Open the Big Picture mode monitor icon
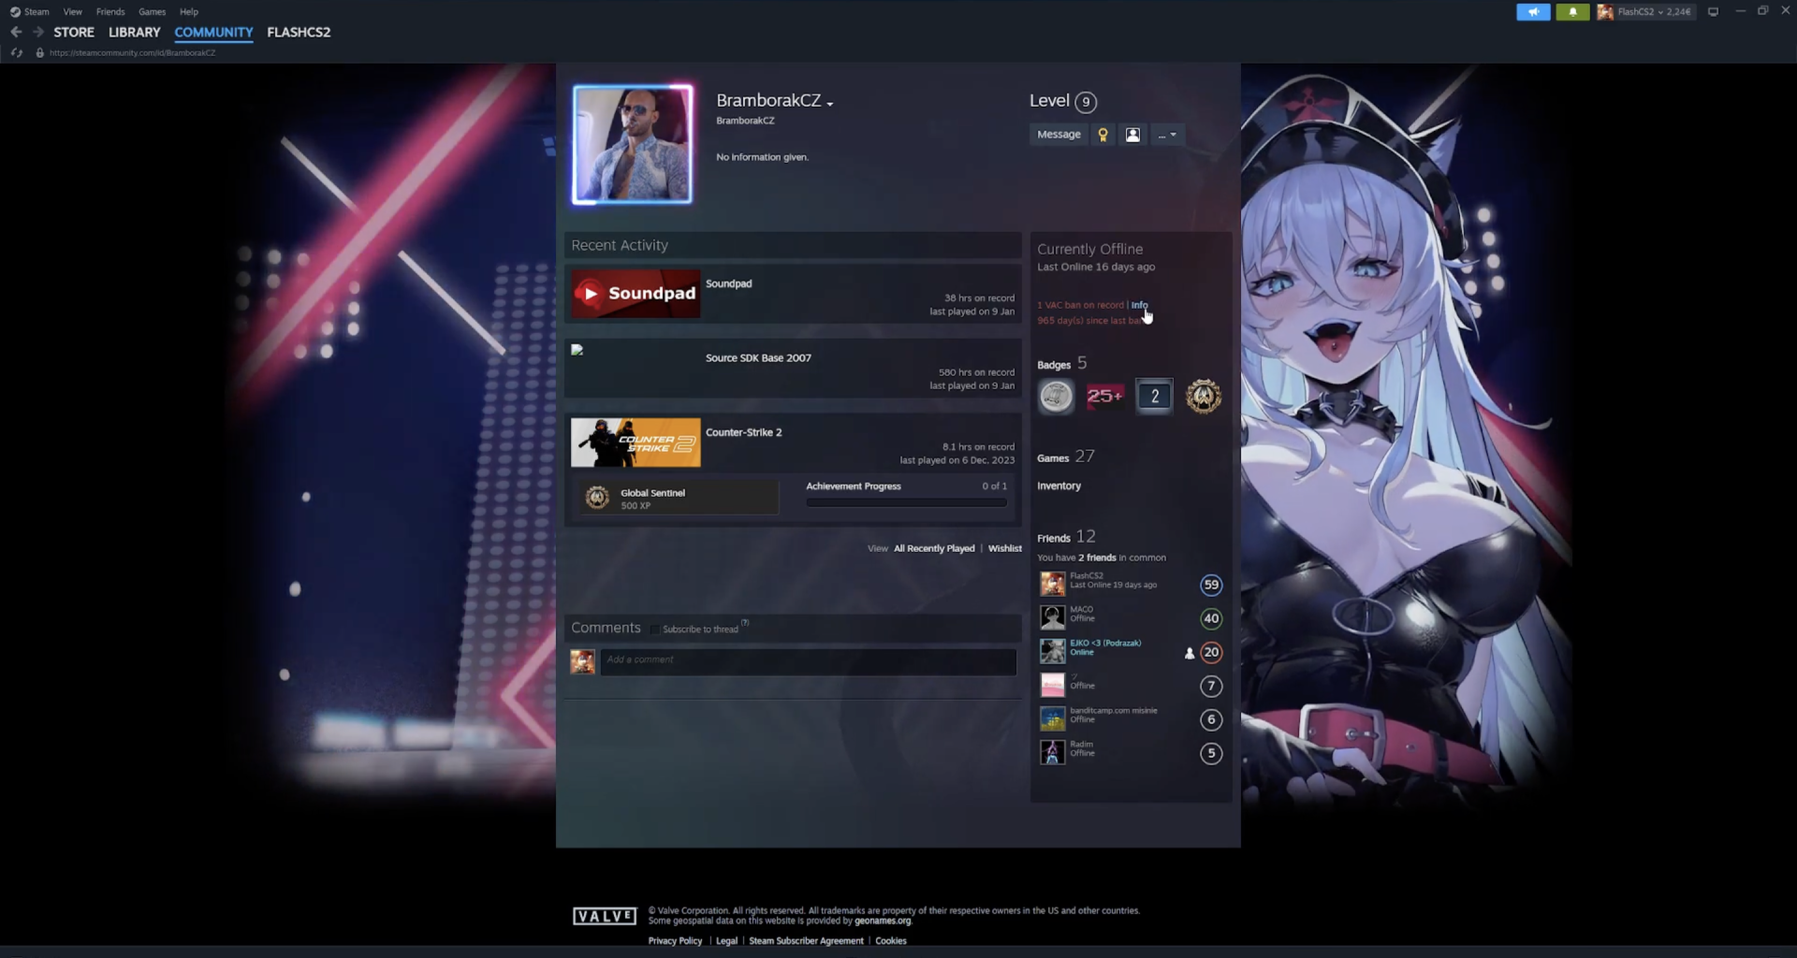This screenshot has height=958, width=1797. click(x=1713, y=12)
